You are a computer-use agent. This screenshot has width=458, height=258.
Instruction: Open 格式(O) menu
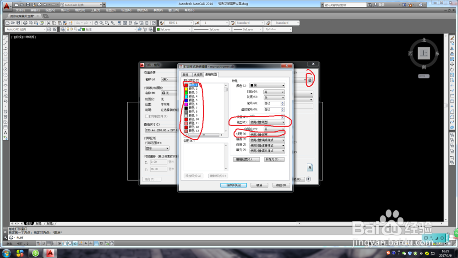[80, 10]
